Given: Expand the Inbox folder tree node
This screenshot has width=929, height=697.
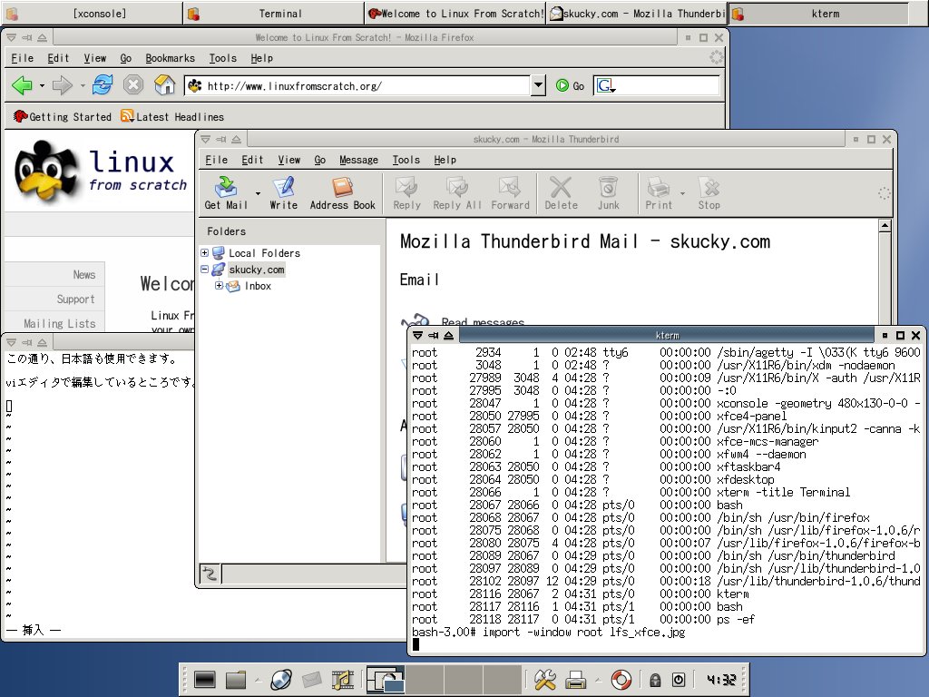Looking at the screenshot, I should coord(219,286).
